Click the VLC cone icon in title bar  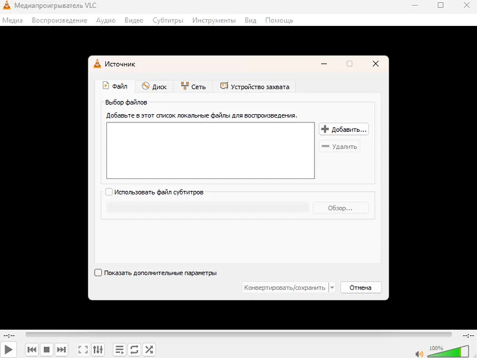[x=7, y=5]
